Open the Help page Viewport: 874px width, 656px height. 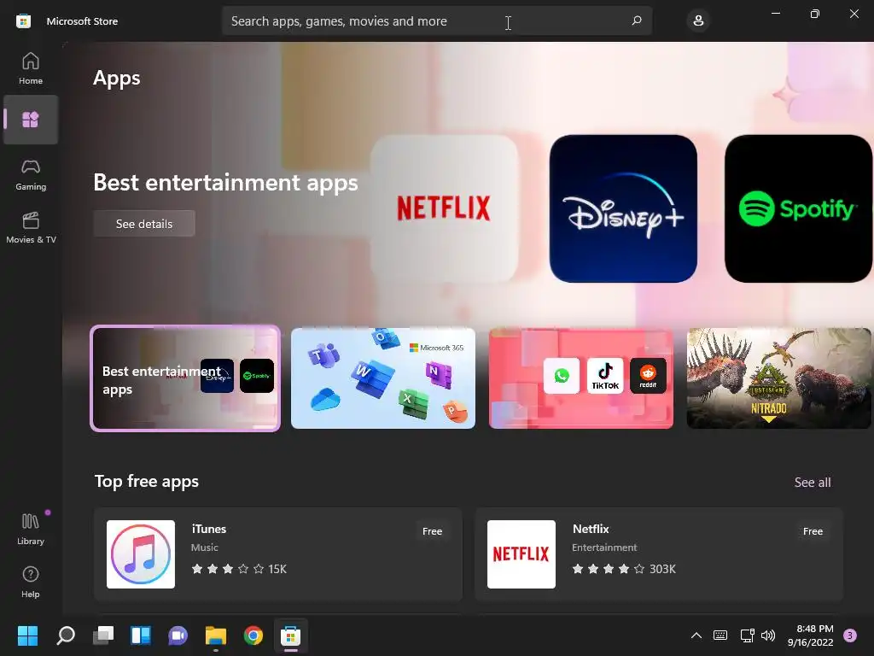(x=31, y=582)
